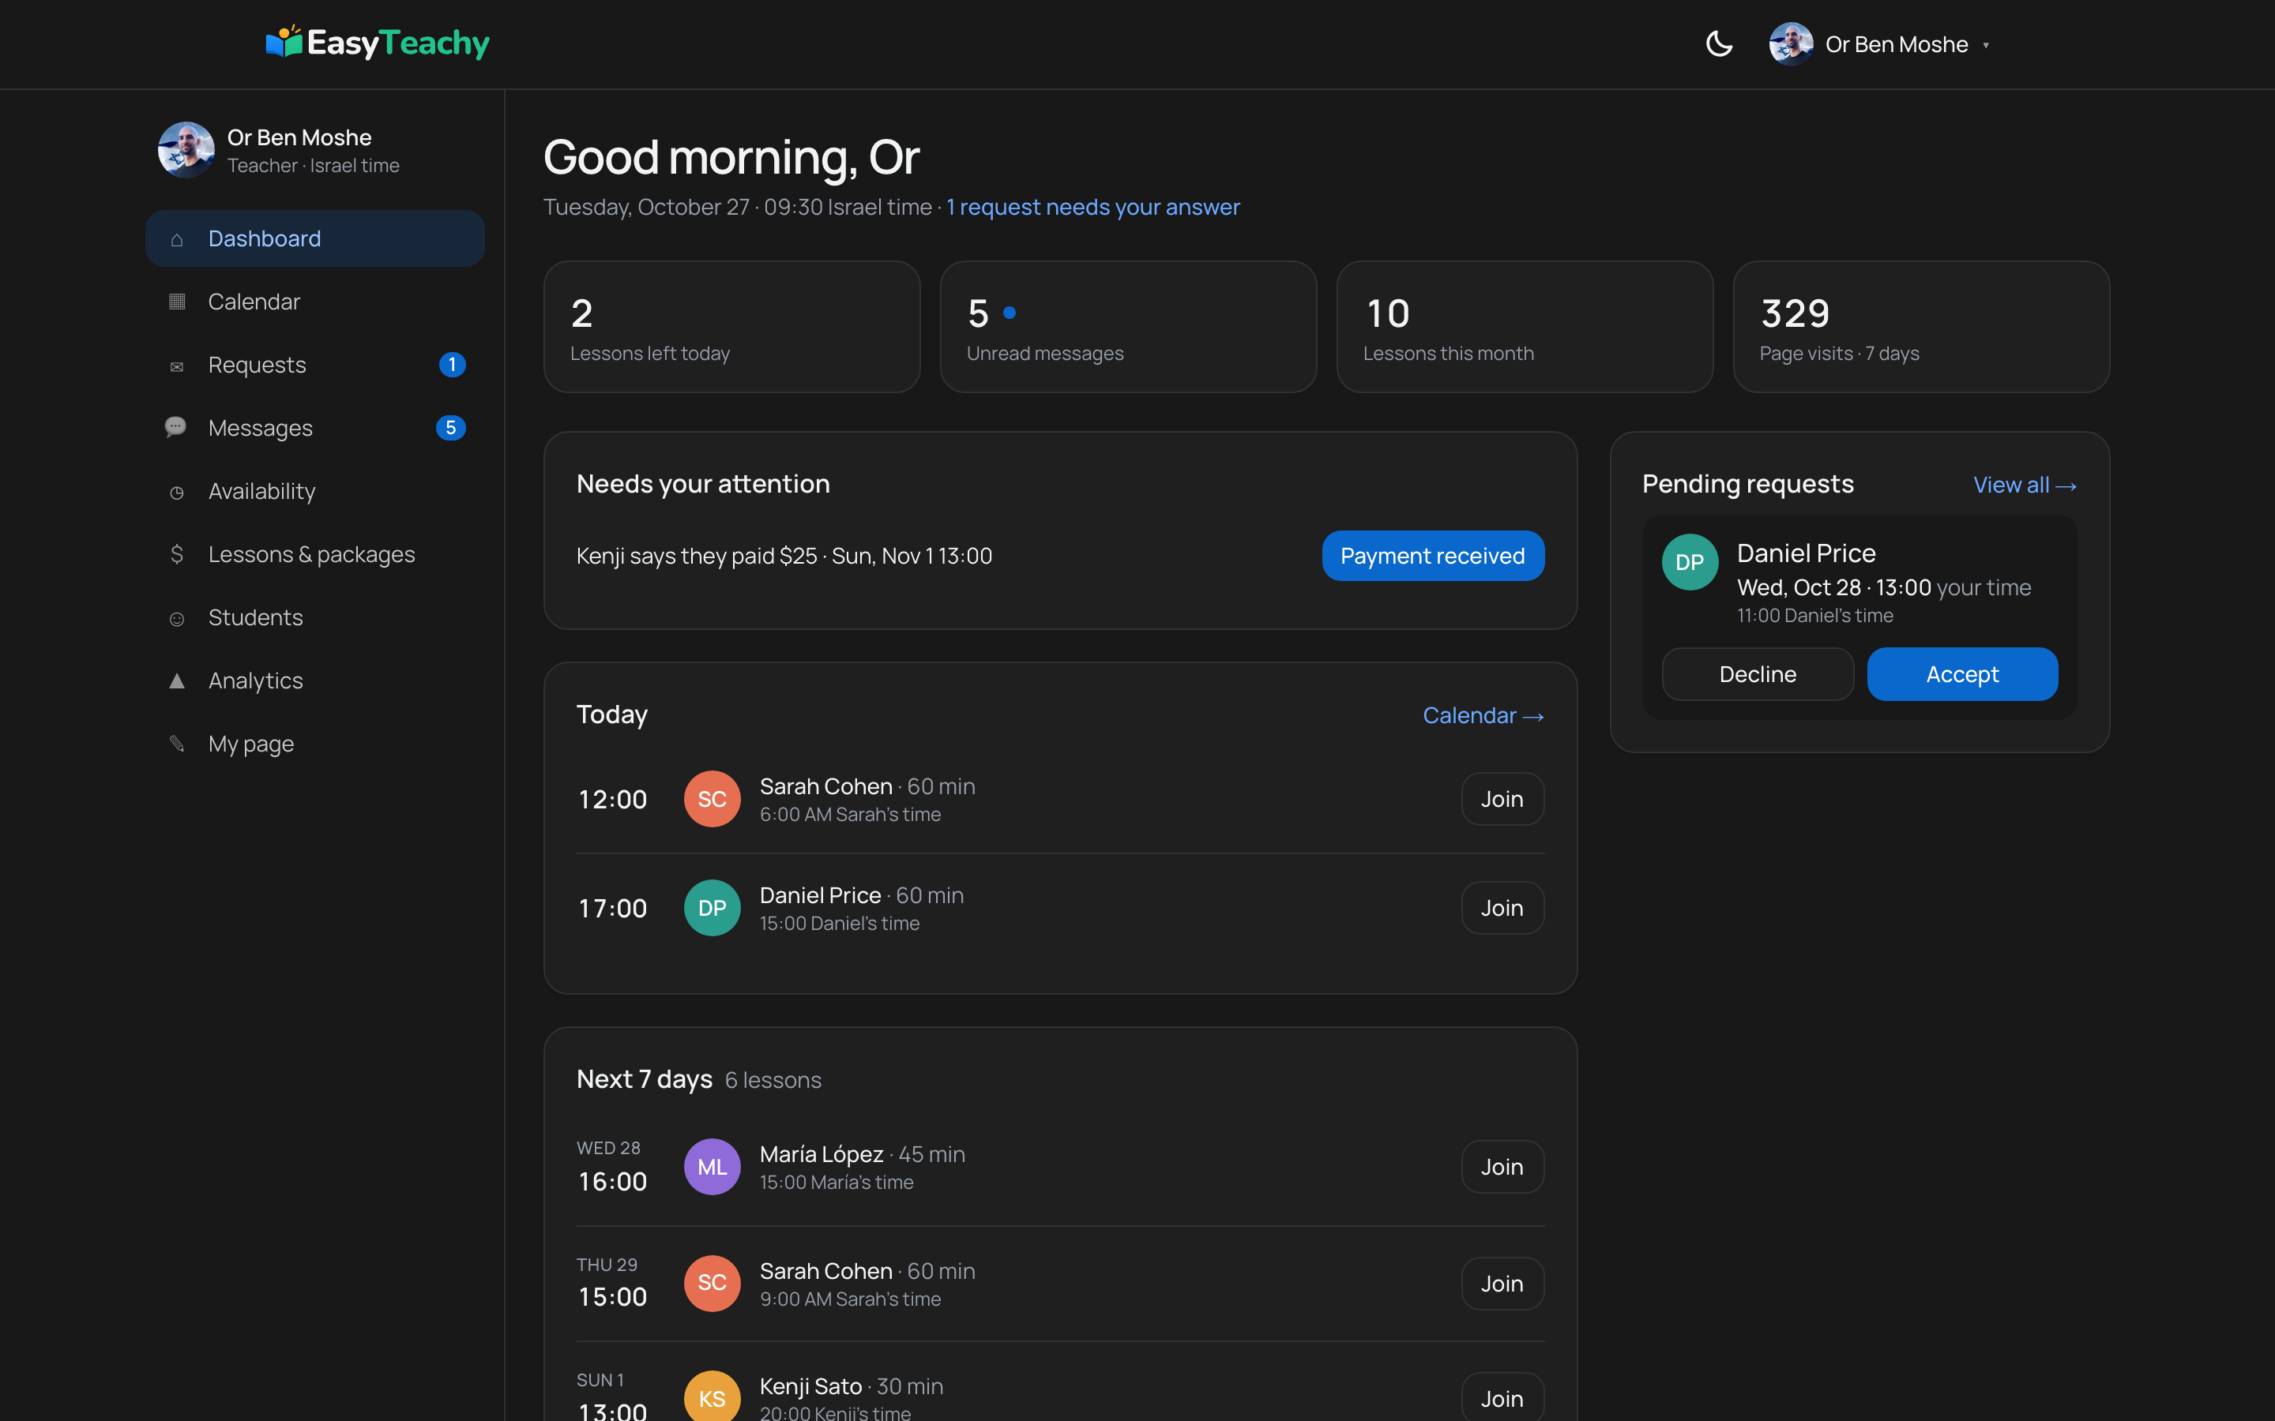The image size is (2275, 1421).
Task: Click the Requests badge showing 1
Action: [x=452, y=365]
